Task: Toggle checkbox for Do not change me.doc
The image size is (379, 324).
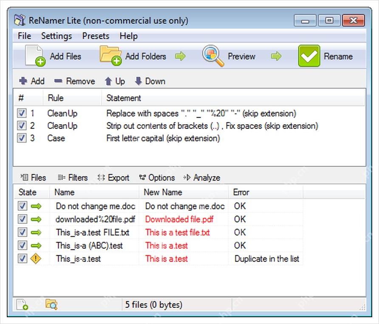Action: pos(23,206)
